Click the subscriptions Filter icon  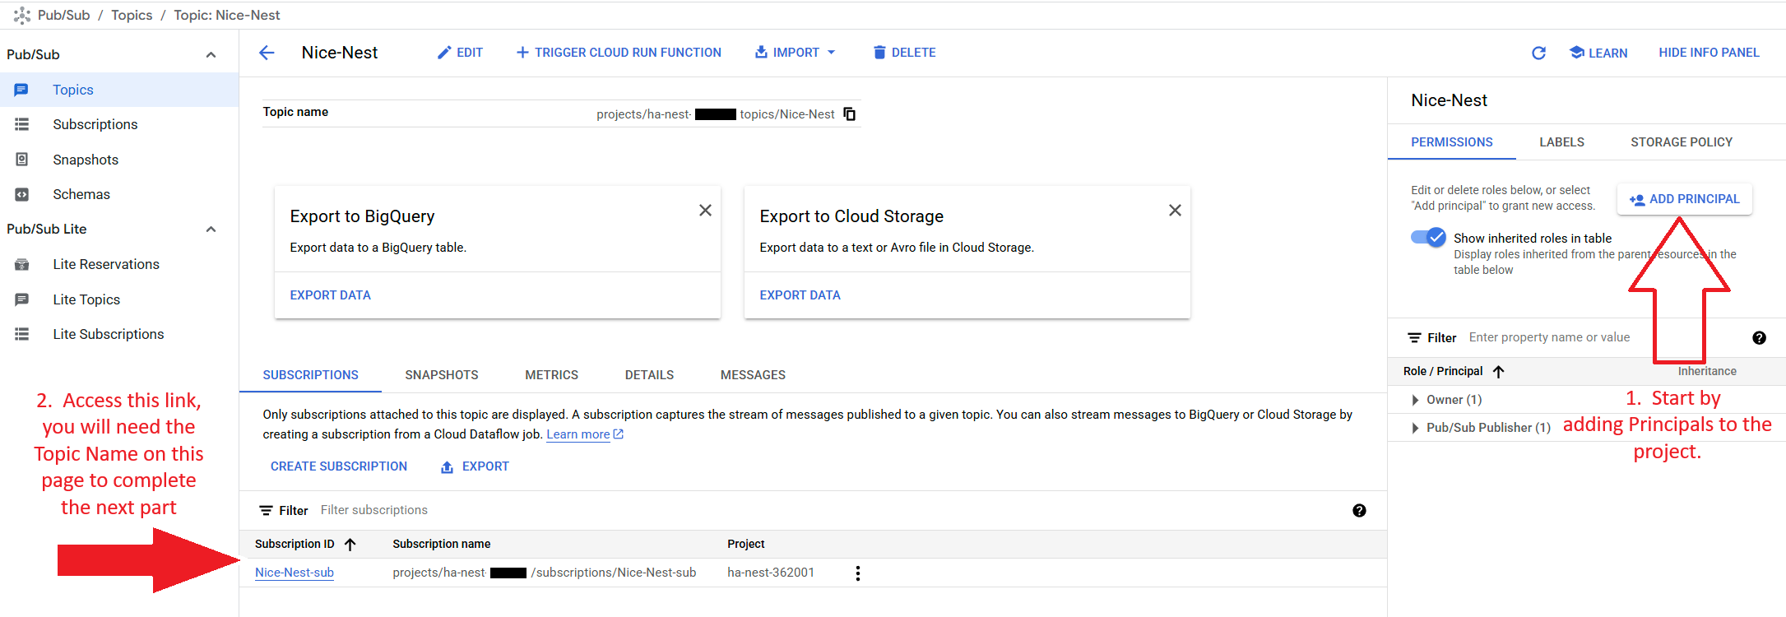pos(266,511)
